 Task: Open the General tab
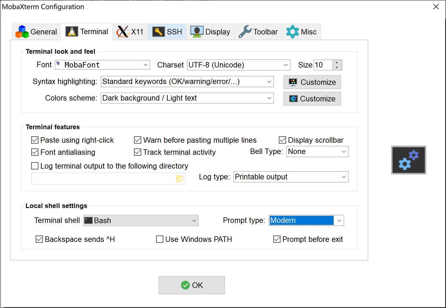(x=36, y=32)
